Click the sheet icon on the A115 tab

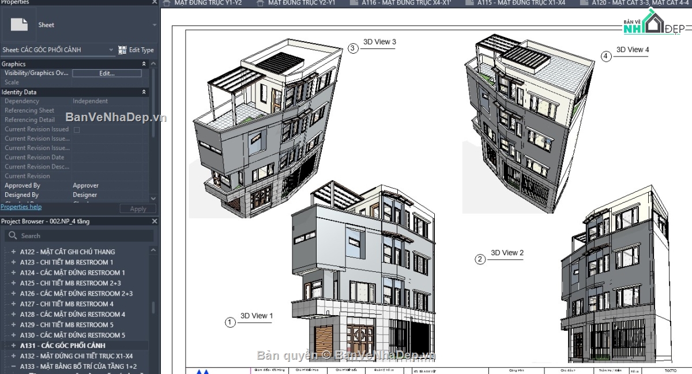tap(469, 3)
